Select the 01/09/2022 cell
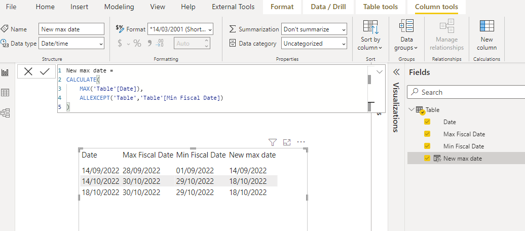Image resolution: width=525 pixels, height=231 pixels. pyautogui.click(x=195, y=170)
